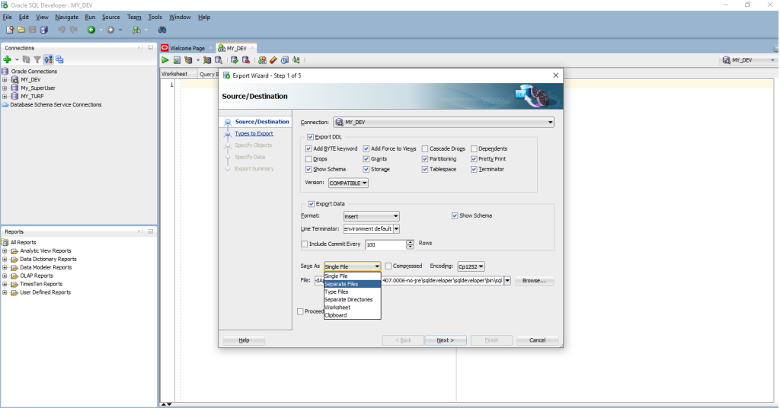Image resolution: width=780 pixels, height=408 pixels.
Task: Click Run Script icon in worksheet toolbar
Action: pyautogui.click(x=177, y=60)
